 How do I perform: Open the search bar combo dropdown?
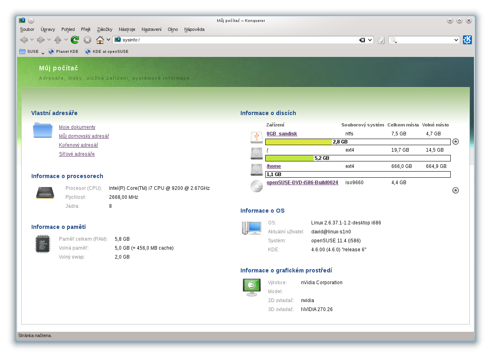tap(456, 40)
